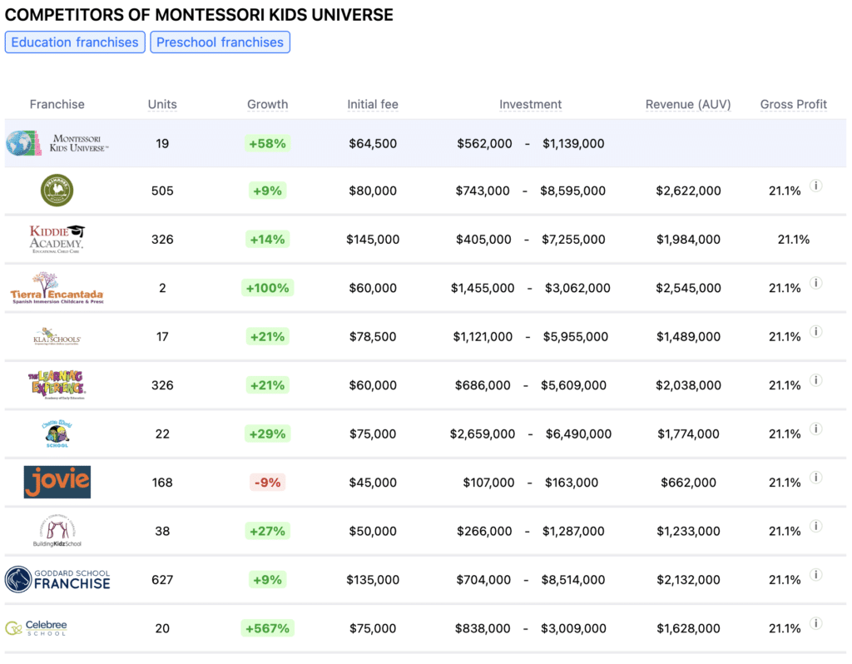Open the Preschool franchises tag
Screen dimensions: 852x664
(220, 42)
